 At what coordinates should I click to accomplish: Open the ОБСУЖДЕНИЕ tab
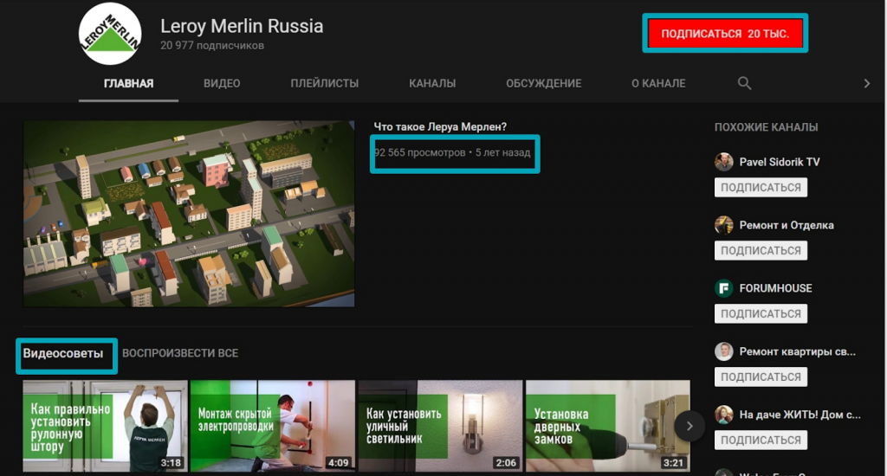coord(544,84)
